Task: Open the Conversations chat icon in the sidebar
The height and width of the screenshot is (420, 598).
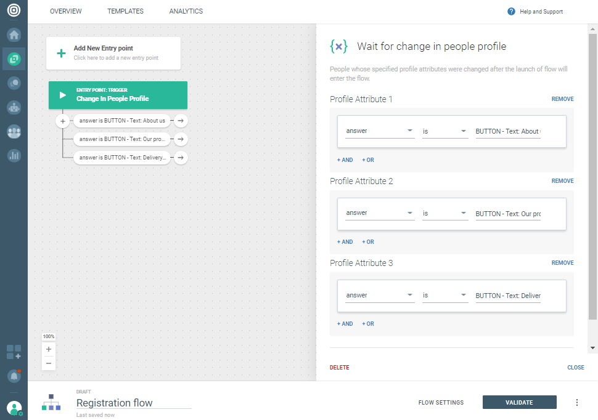Action: click(14, 83)
